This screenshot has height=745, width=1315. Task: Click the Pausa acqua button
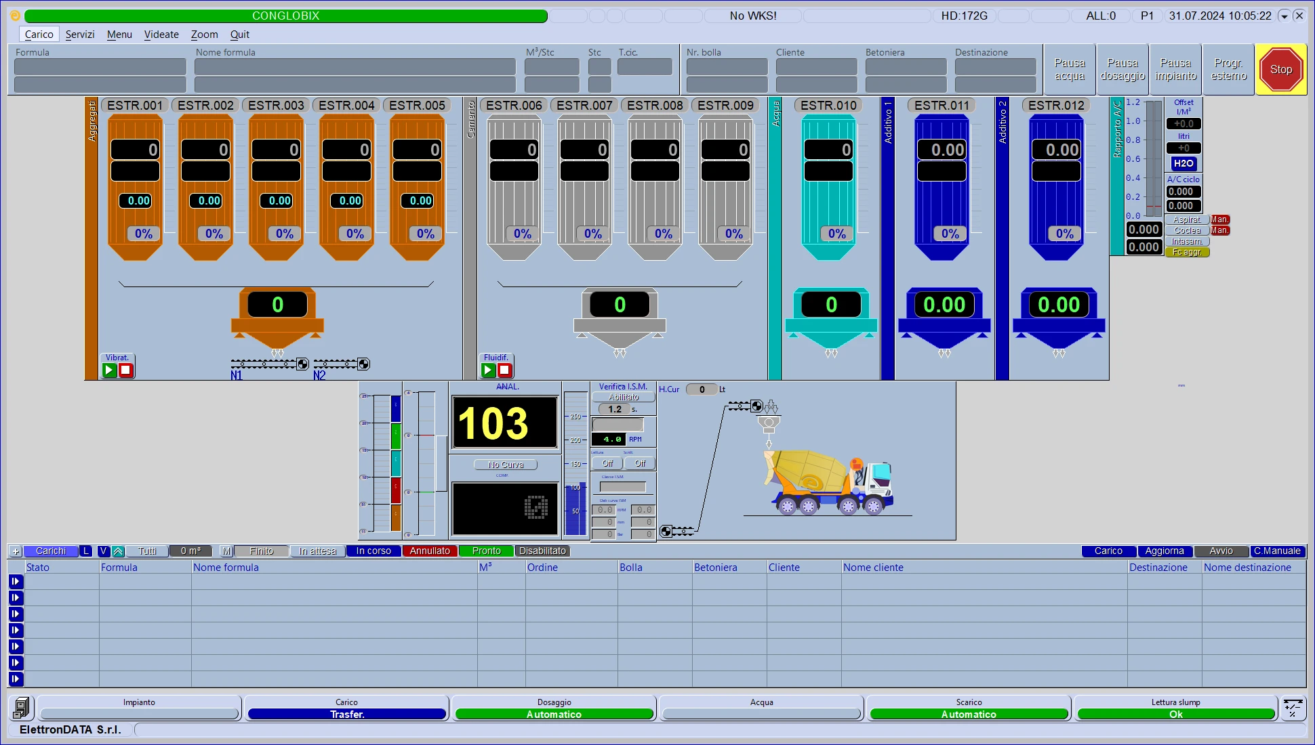[1070, 70]
